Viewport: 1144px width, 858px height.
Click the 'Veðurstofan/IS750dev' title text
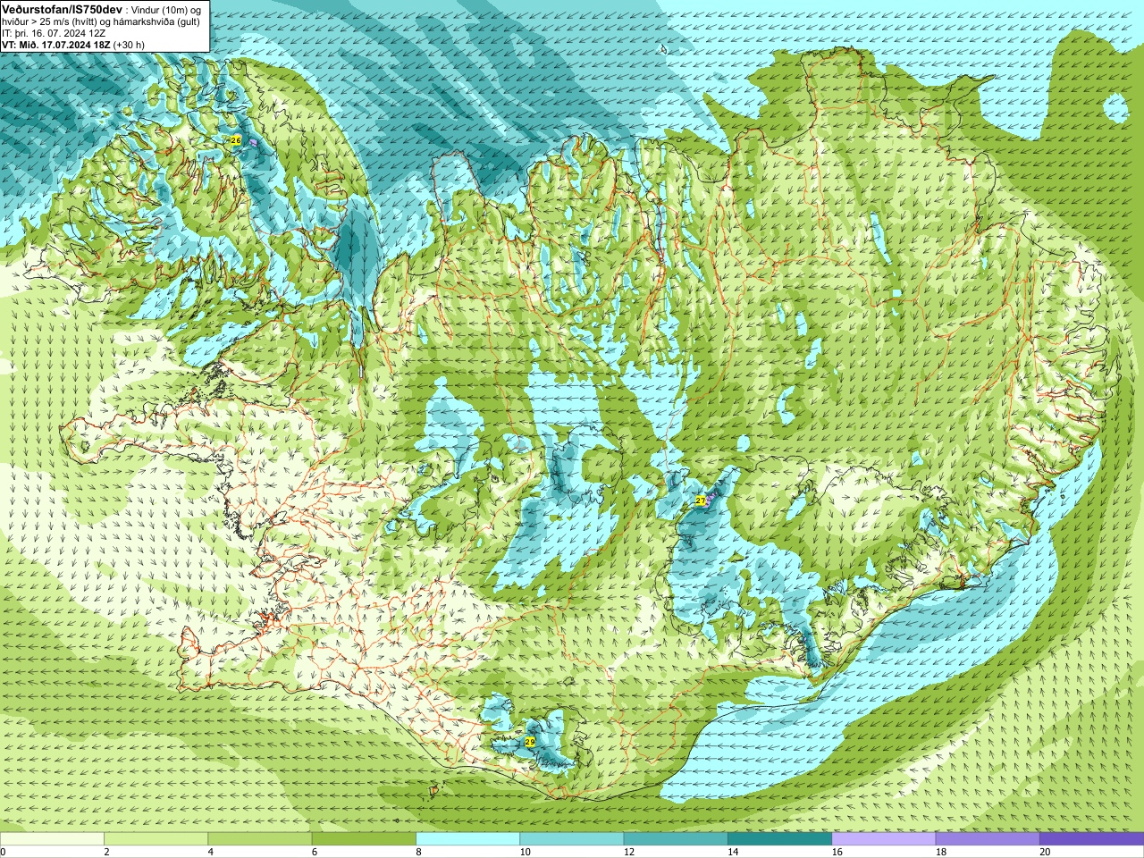(62, 8)
